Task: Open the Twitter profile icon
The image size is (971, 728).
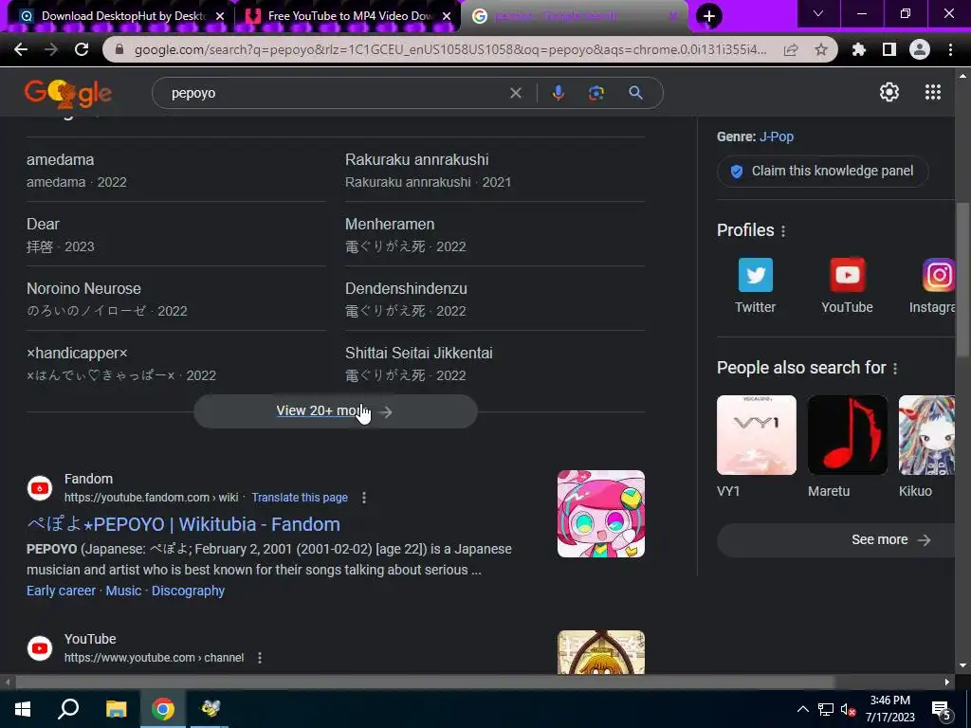Action: point(756,275)
